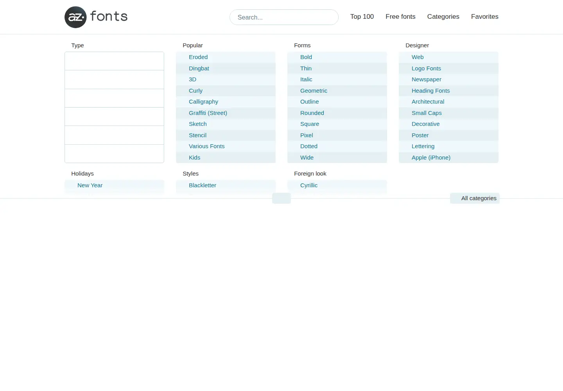
Task: Click the All categories button
Action: 475,198
